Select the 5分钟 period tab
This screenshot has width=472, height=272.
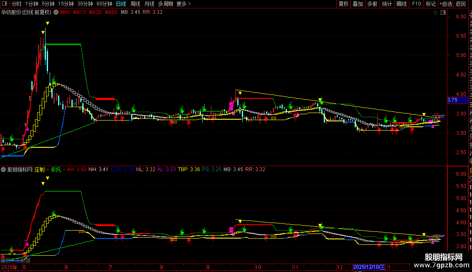click(48, 4)
